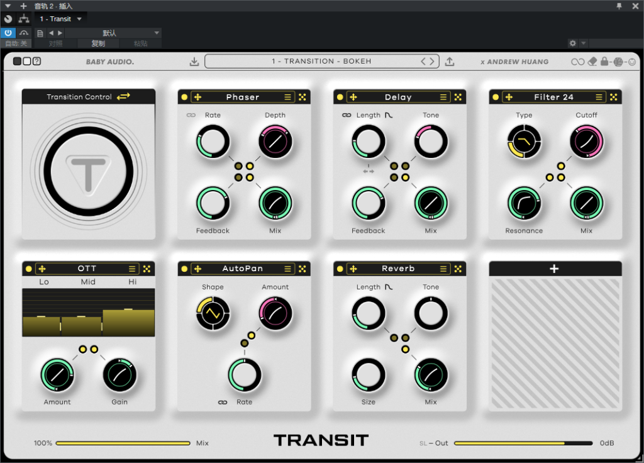Randomize Reverb module with dice icon

(458, 269)
